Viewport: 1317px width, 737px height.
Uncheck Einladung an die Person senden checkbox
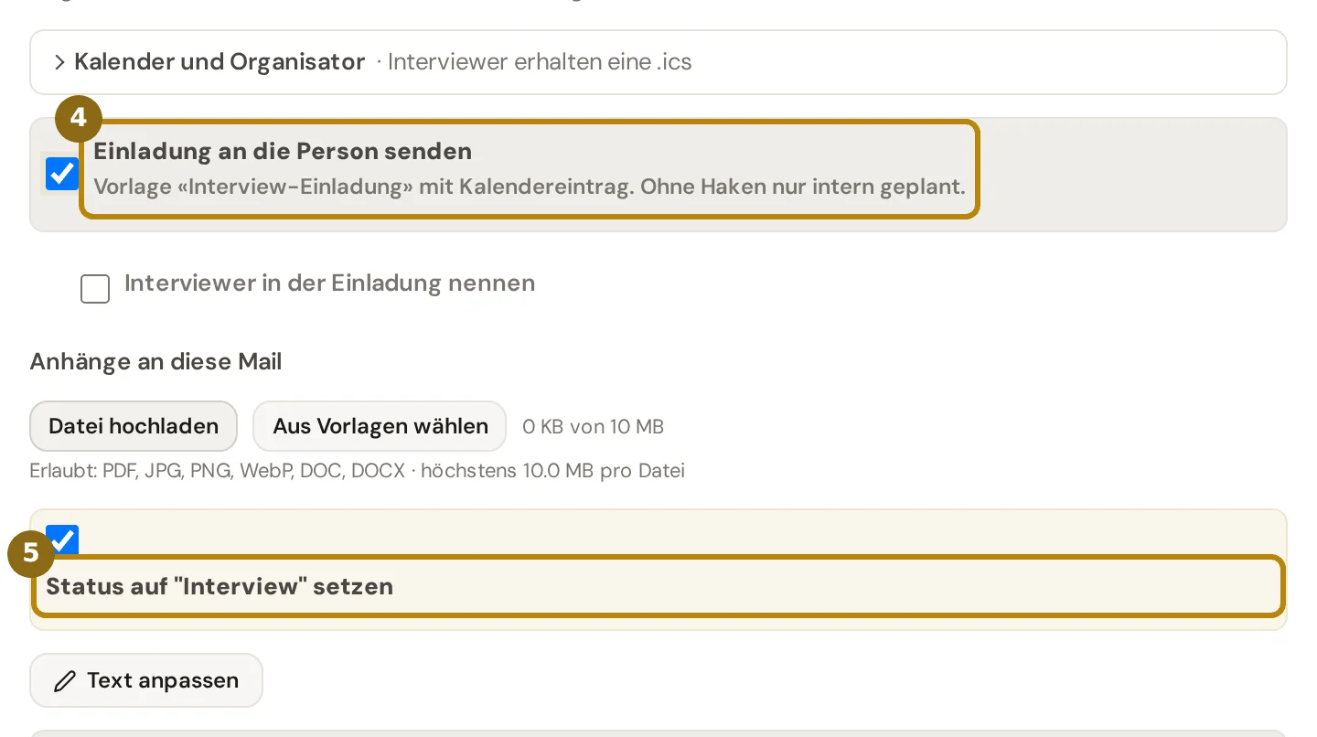[62, 174]
